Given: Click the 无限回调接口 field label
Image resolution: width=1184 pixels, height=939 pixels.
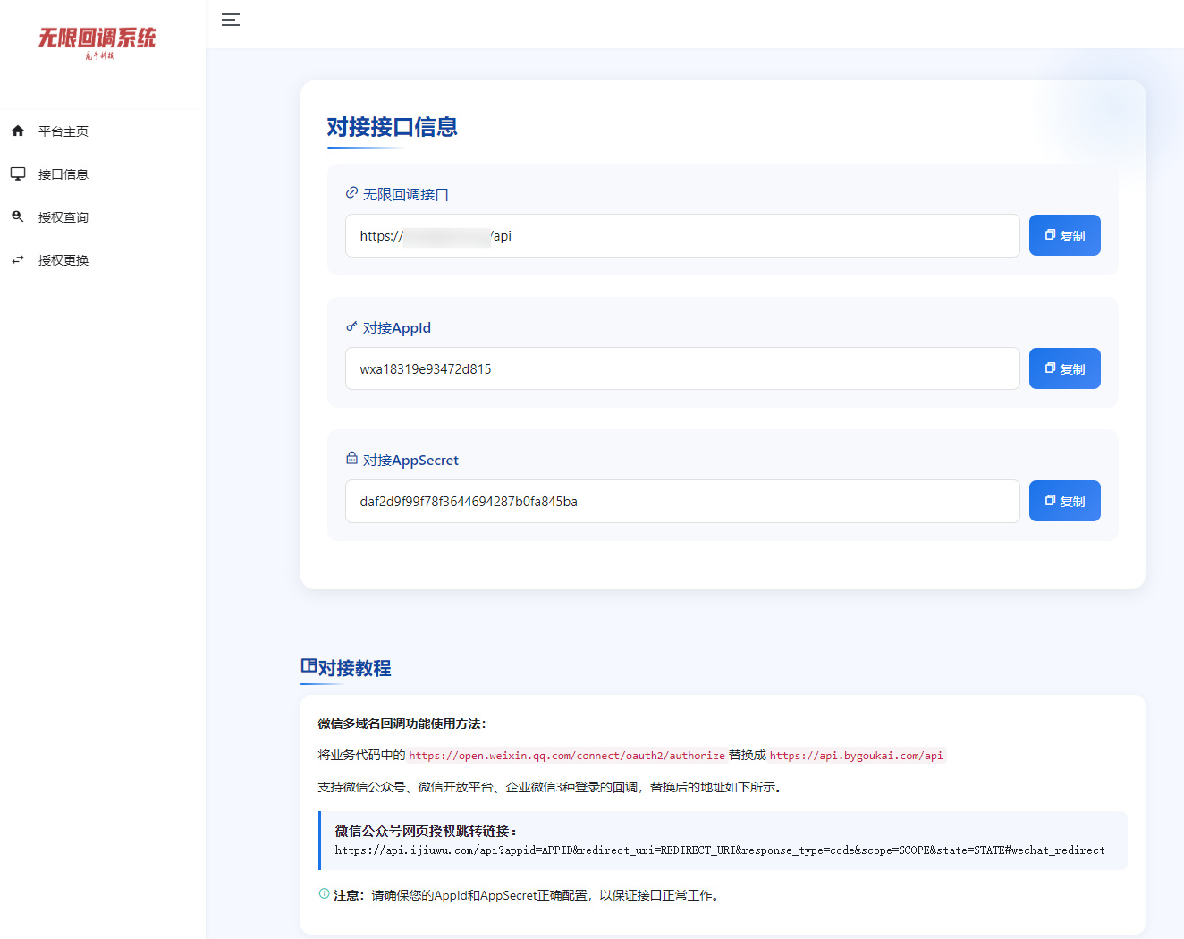Looking at the screenshot, I should pos(405,194).
